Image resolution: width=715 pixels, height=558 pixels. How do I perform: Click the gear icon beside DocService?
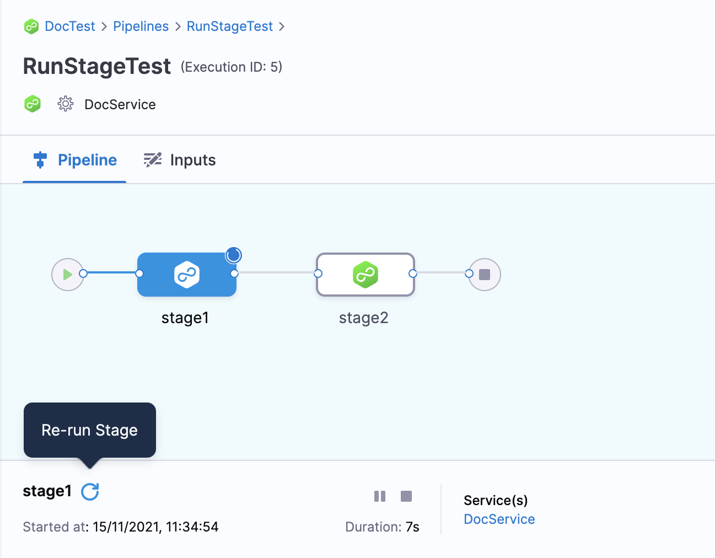coord(66,104)
